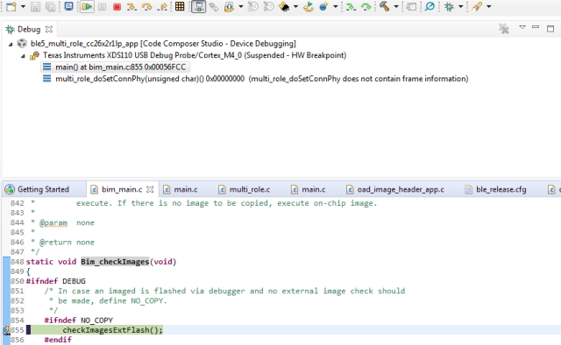Click the Bim_checkImages function name
Screen dimensions: 561x345
click(115, 262)
